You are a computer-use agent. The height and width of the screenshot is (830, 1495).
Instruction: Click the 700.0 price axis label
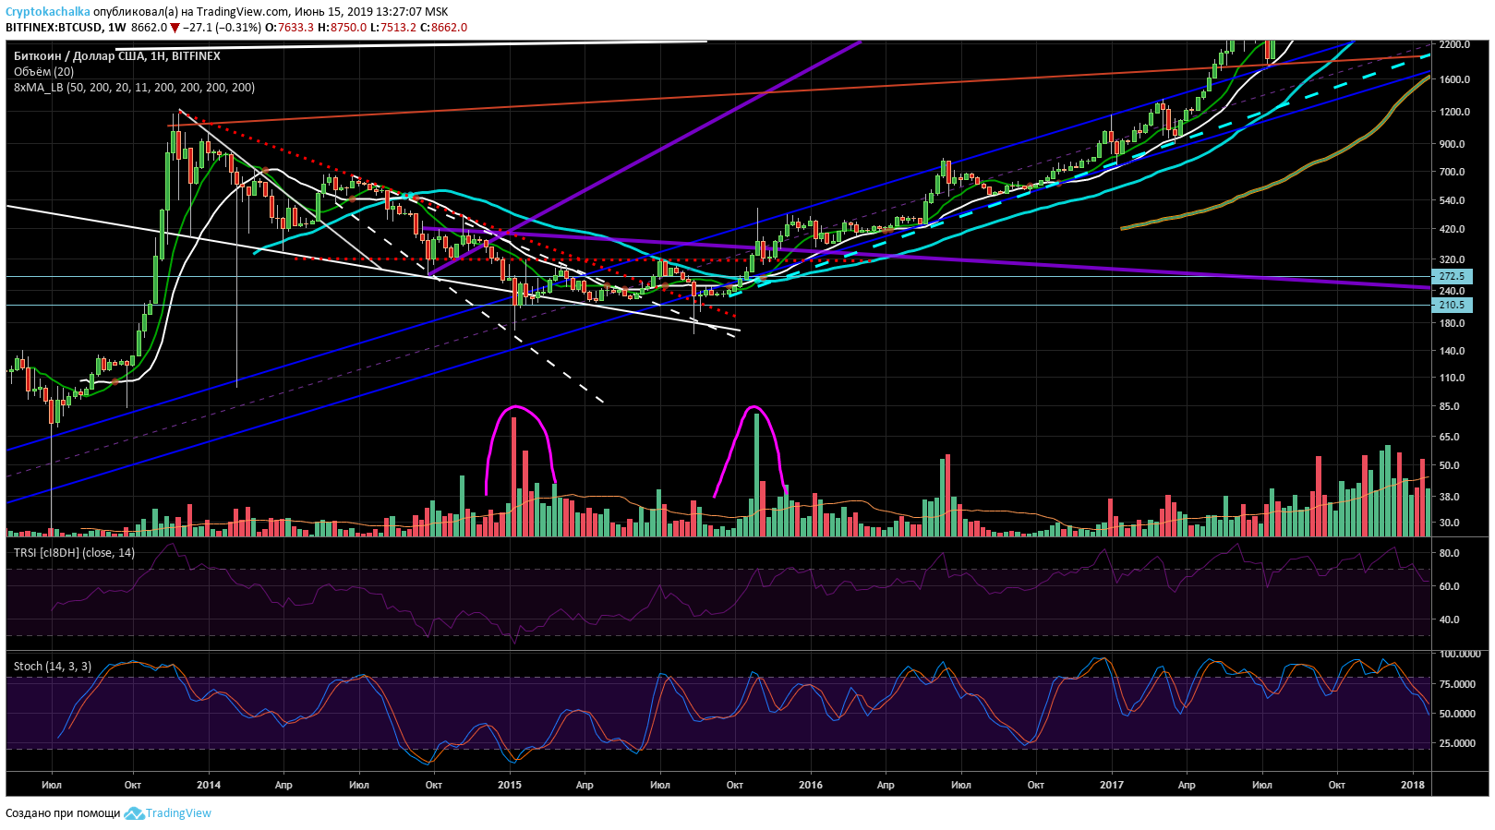coord(1453,172)
